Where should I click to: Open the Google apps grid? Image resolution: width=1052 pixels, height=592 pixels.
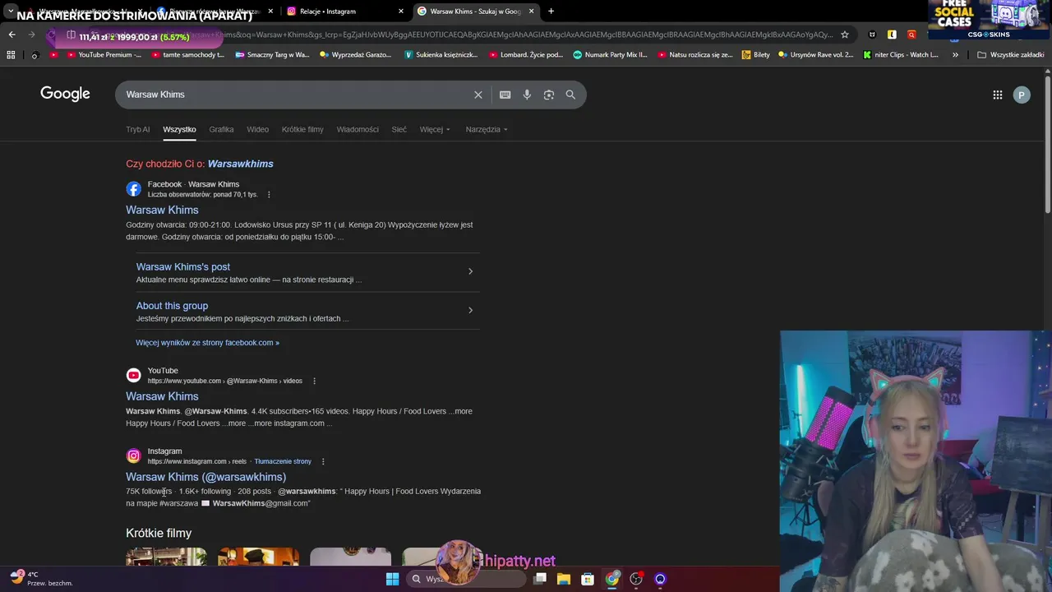[x=997, y=95]
